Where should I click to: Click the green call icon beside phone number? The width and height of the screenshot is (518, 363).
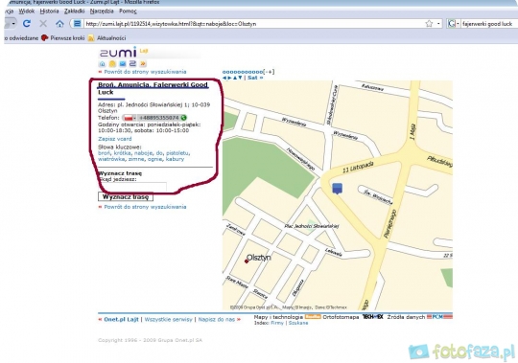[x=183, y=118]
